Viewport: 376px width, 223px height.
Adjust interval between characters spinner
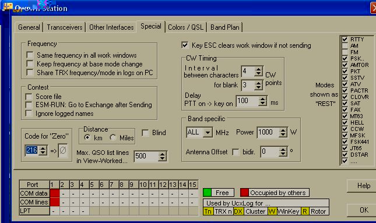point(258,72)
